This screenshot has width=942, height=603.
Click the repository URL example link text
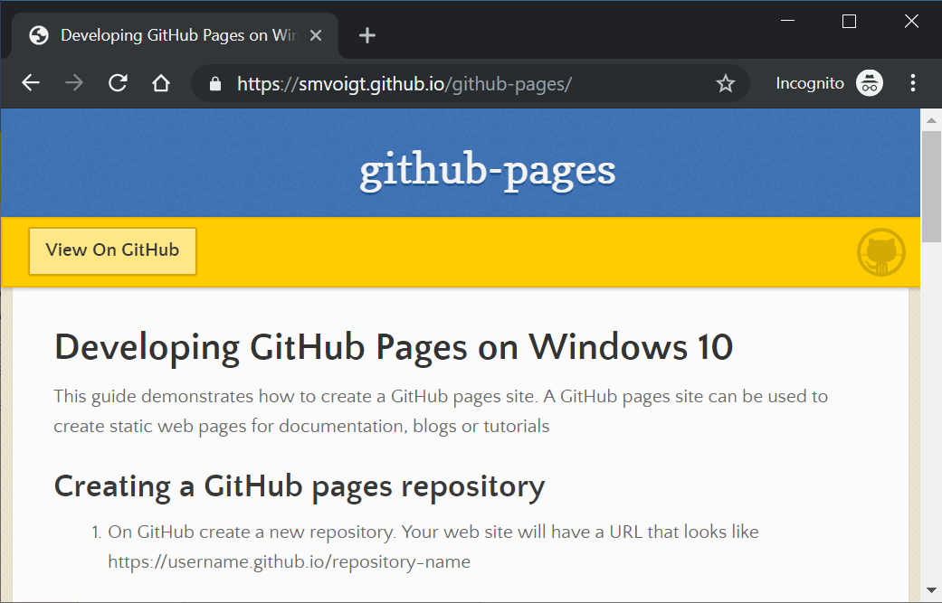pos(289,561)
